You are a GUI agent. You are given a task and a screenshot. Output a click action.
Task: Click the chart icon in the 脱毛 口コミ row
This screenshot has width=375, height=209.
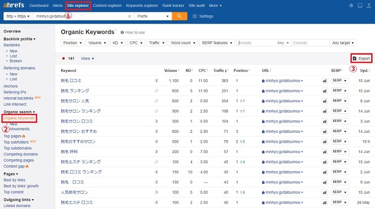coord(325,80)
